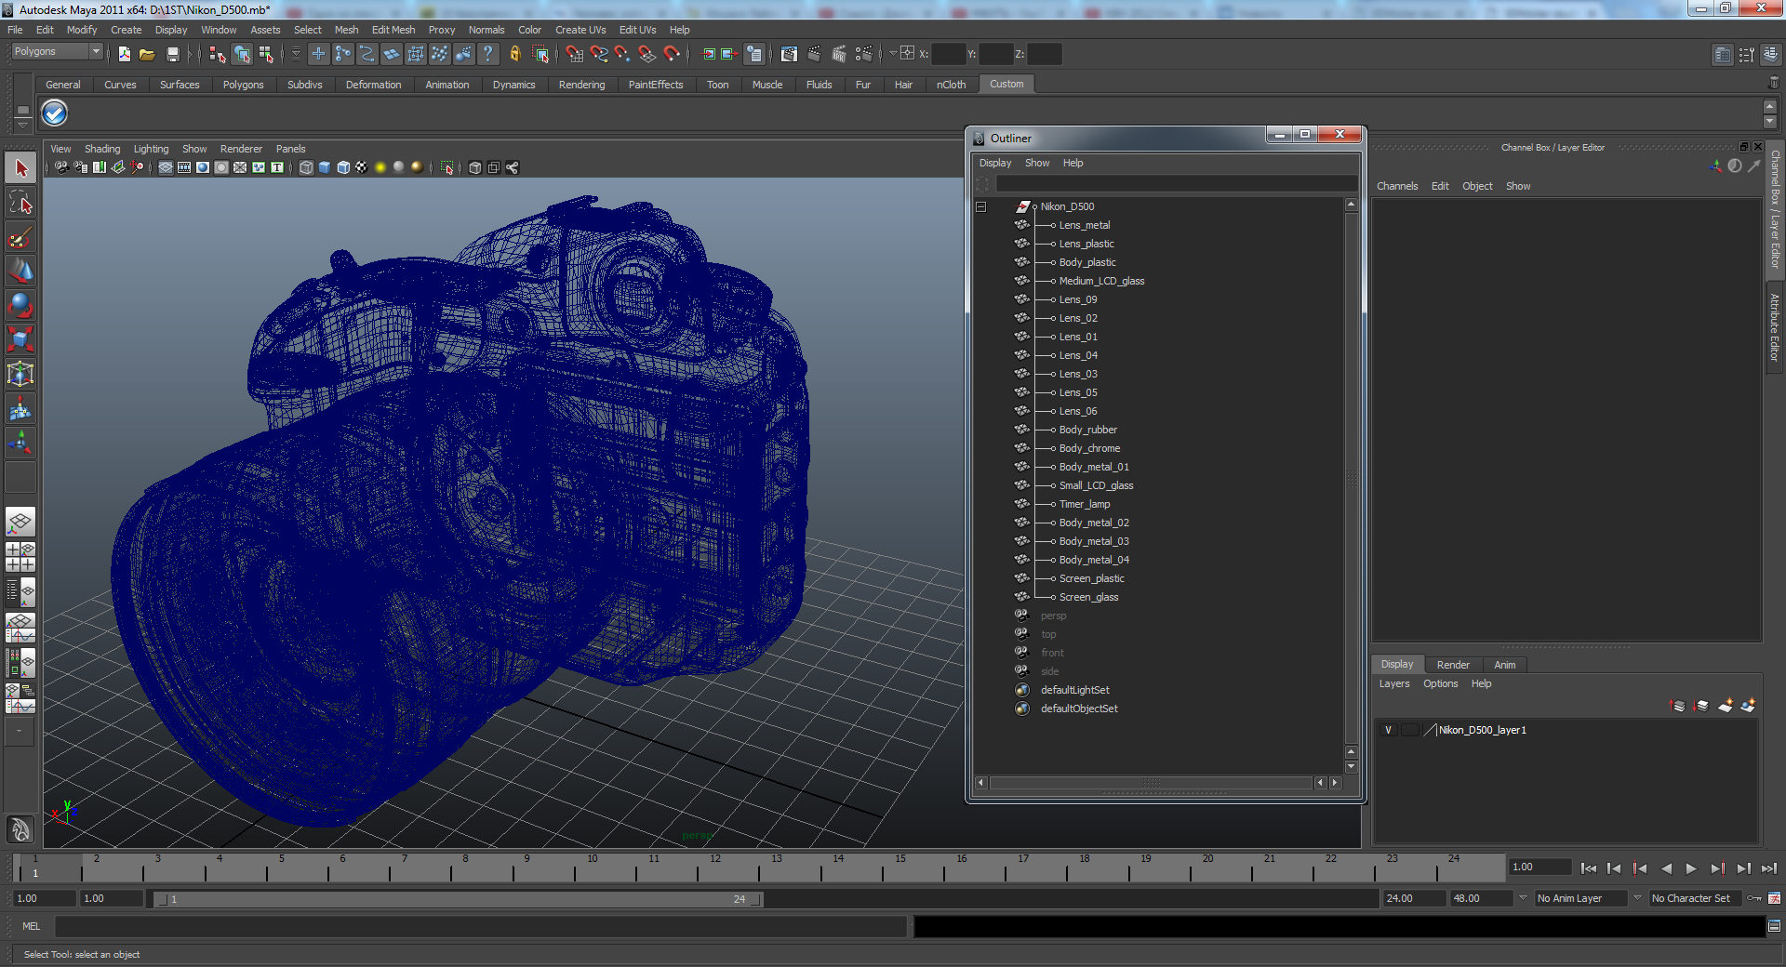Create layer from selected objects icon
Screen dimensions: 1786x967
click(x=1749, y=706)
